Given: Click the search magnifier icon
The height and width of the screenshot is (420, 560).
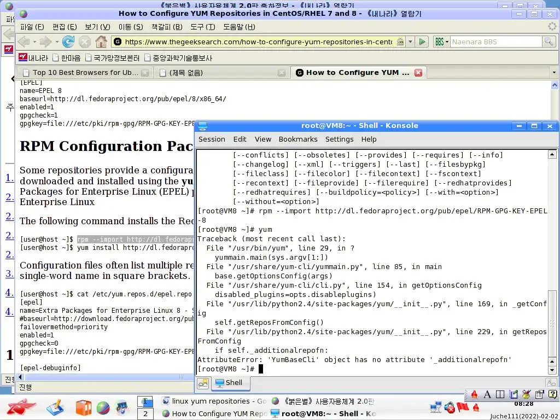Looking at the screenshot, I should click(x=548, y=42).
